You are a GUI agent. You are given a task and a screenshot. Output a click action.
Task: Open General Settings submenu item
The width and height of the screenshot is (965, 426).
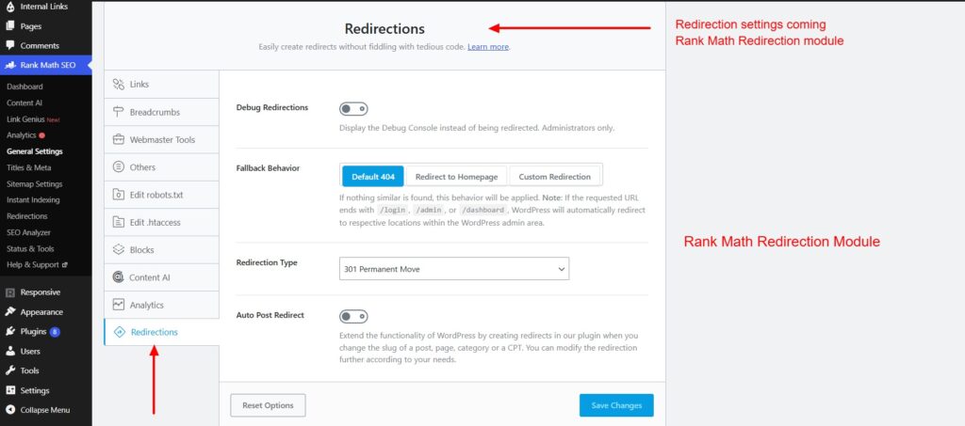(x=35, y=151)
